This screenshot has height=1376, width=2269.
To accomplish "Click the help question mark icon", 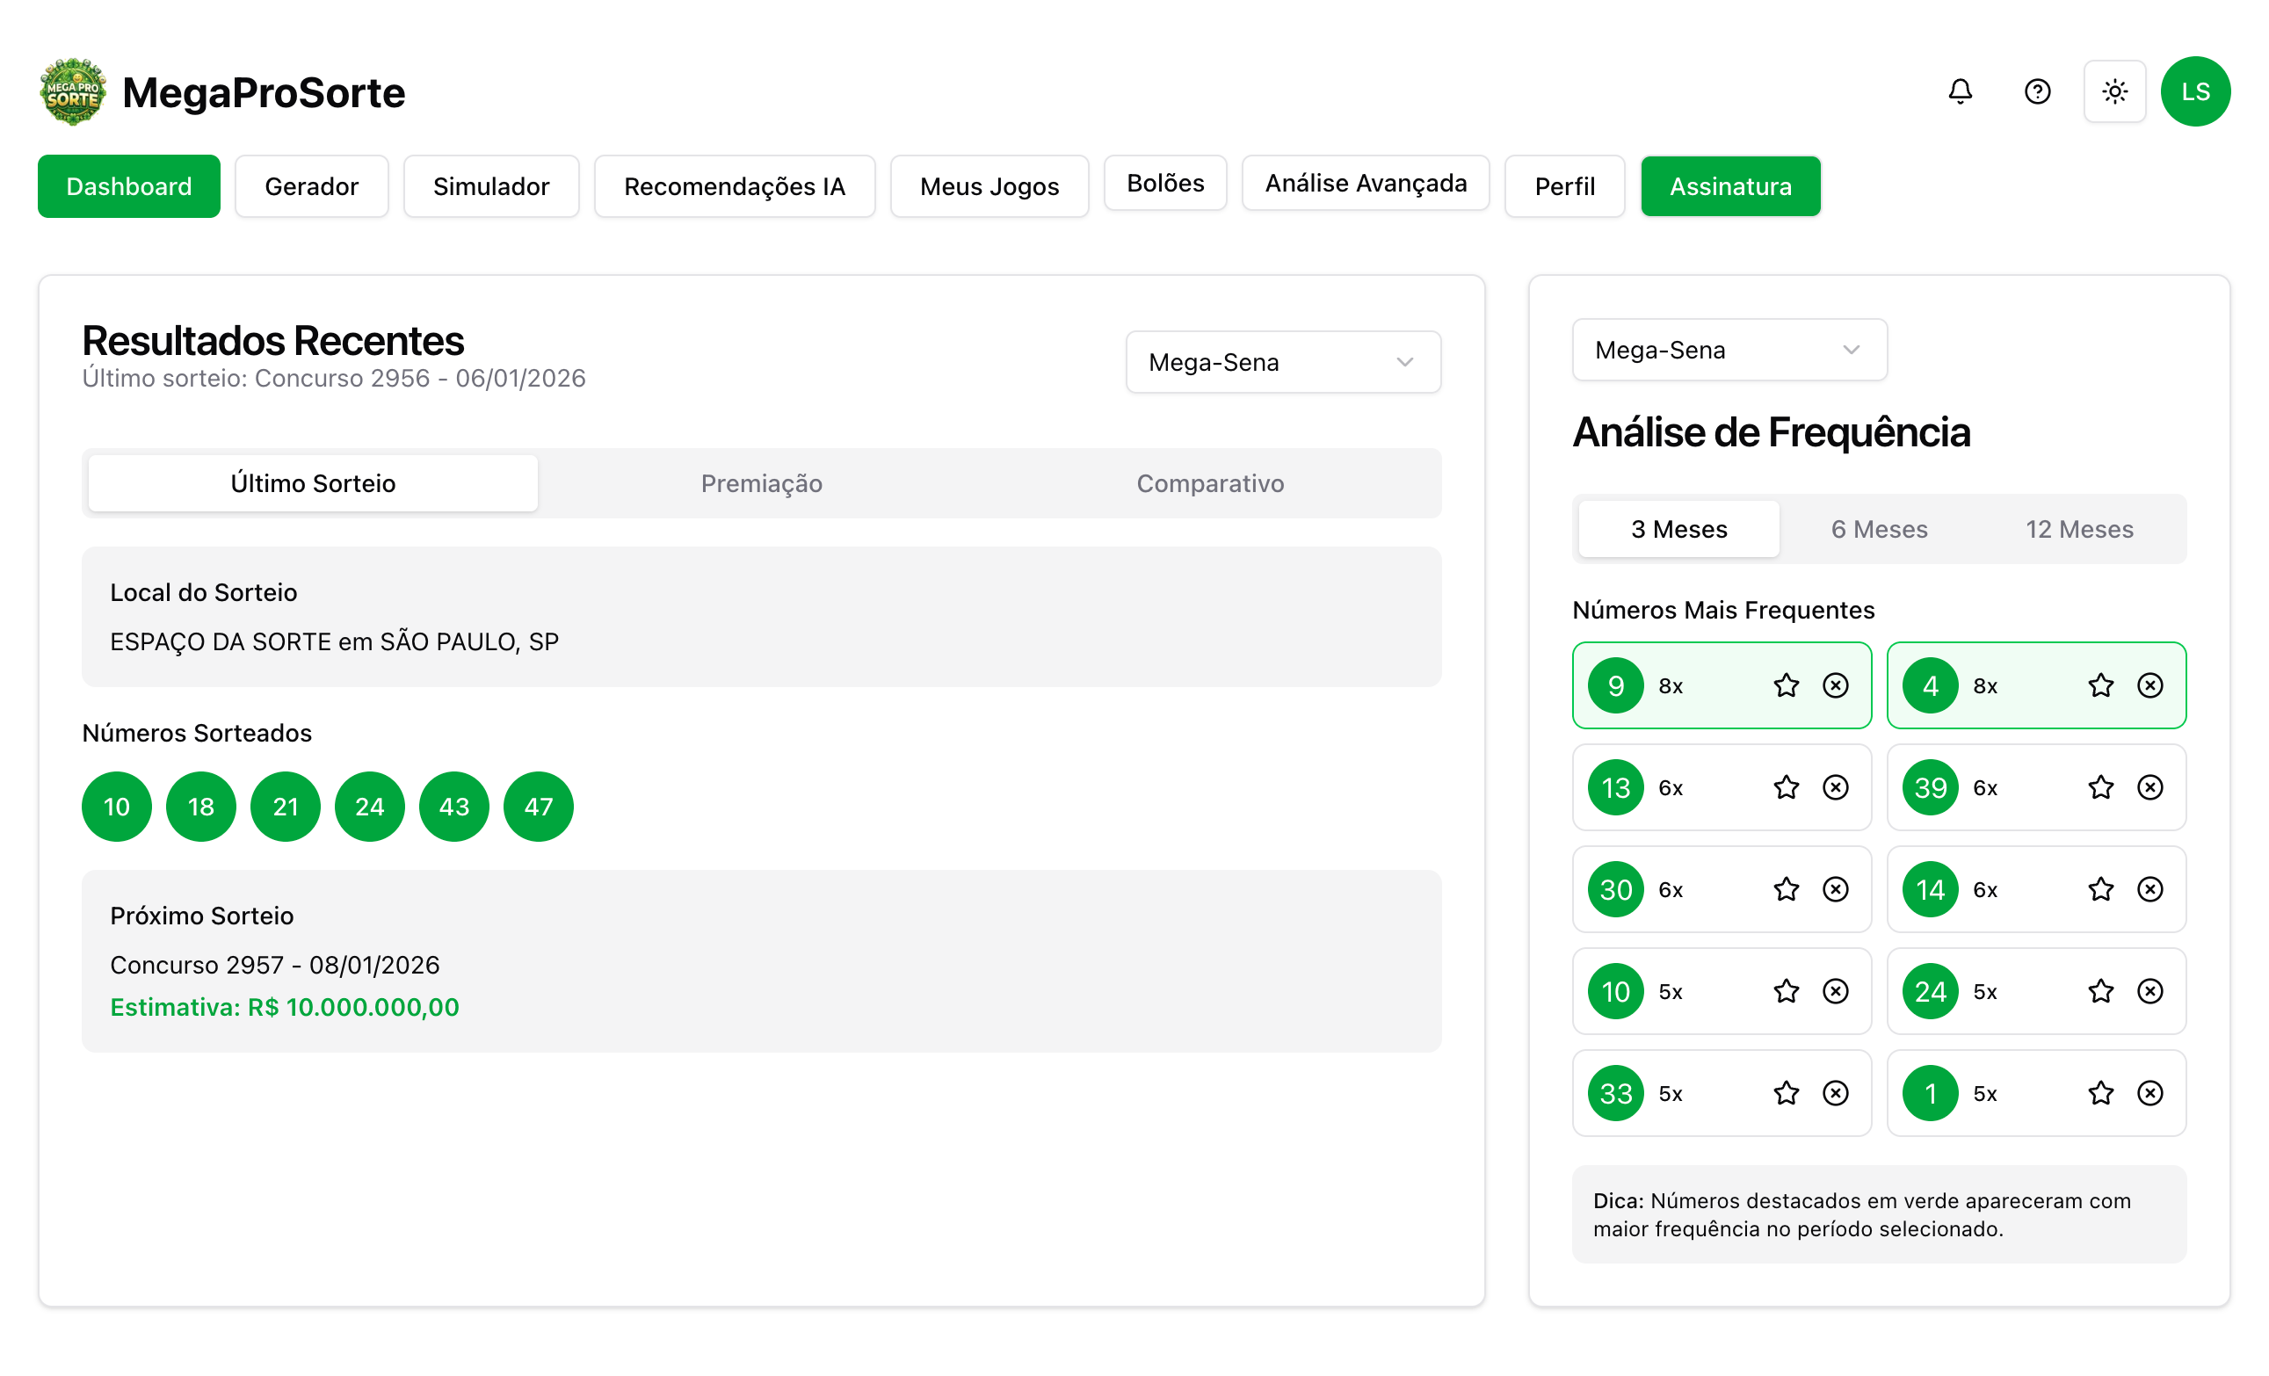I will [2037, 91].
